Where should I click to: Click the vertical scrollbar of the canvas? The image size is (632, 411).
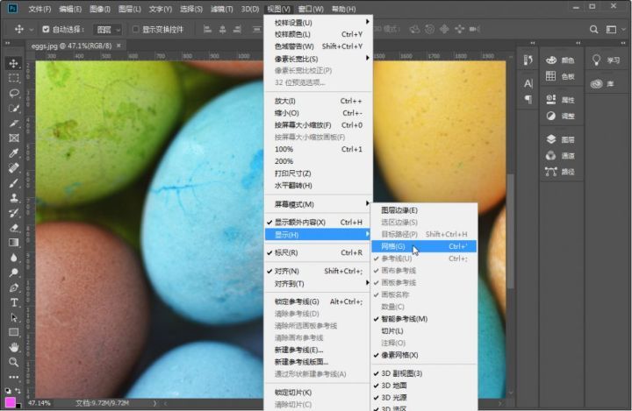(x=511, y=231)
